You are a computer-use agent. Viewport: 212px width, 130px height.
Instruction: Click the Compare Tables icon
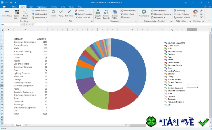[115, 12]
